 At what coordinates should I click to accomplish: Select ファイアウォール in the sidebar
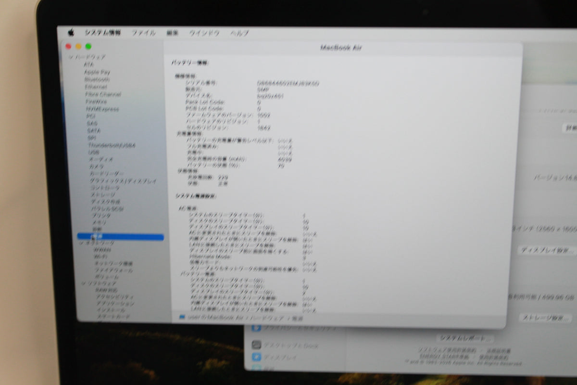113,270
